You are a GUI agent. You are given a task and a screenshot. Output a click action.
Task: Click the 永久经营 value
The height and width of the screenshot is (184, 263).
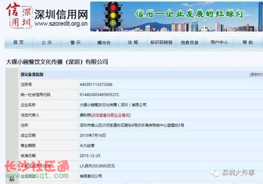click(87, 146)
